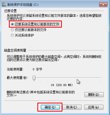Click the 磁盘空间使用量 section header
This screenshot has width=110, height=115.
(15, 50)
